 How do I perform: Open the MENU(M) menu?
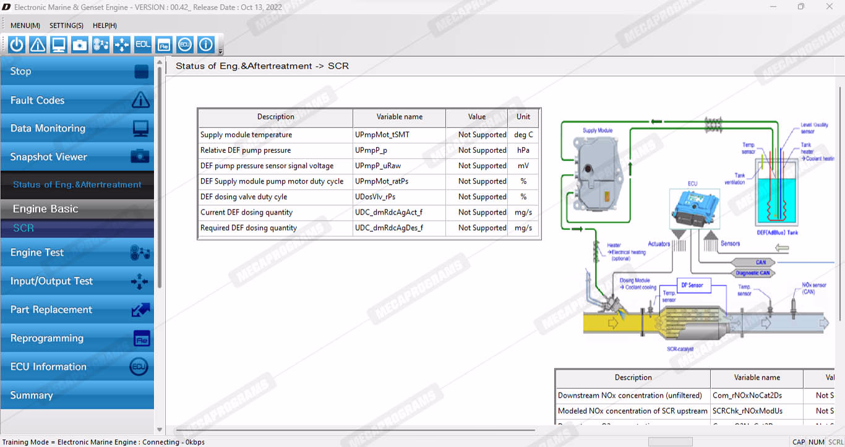(x=25, y=25)
